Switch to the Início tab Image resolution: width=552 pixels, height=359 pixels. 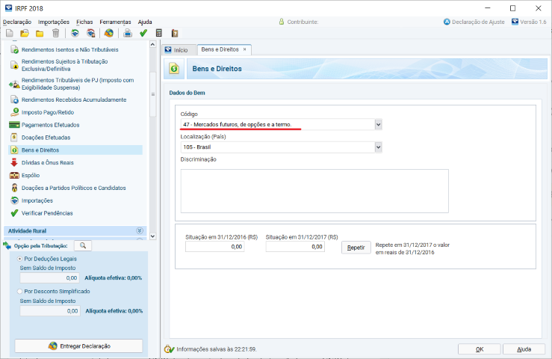pyautogui.click(x=178, y=49)
